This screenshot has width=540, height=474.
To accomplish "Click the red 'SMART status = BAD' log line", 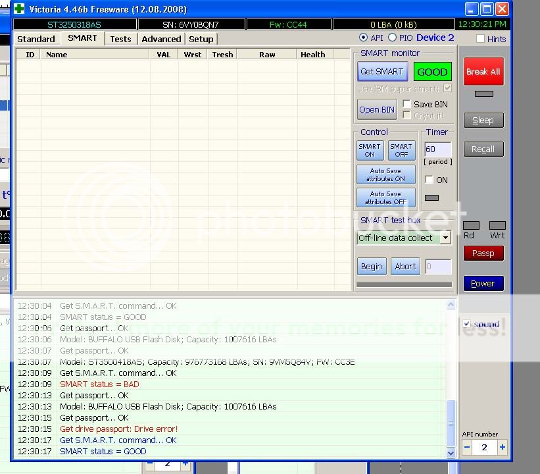I will (x=99, y=384).
